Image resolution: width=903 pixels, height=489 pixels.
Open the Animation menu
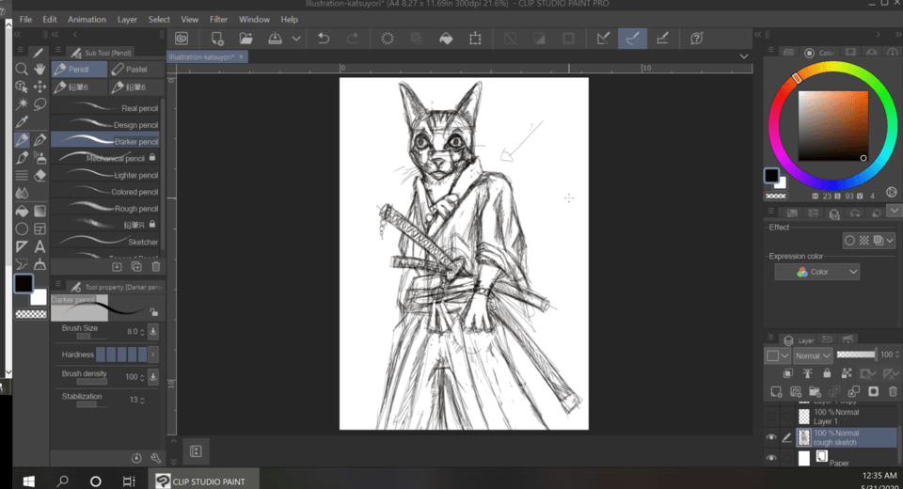click(87, 19)
